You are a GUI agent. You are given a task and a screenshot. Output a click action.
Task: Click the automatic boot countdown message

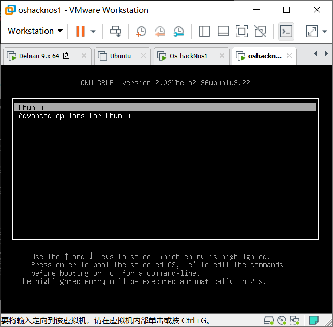point(142,281)
